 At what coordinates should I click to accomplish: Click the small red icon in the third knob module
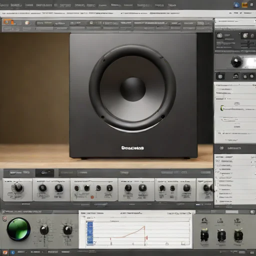92,197
